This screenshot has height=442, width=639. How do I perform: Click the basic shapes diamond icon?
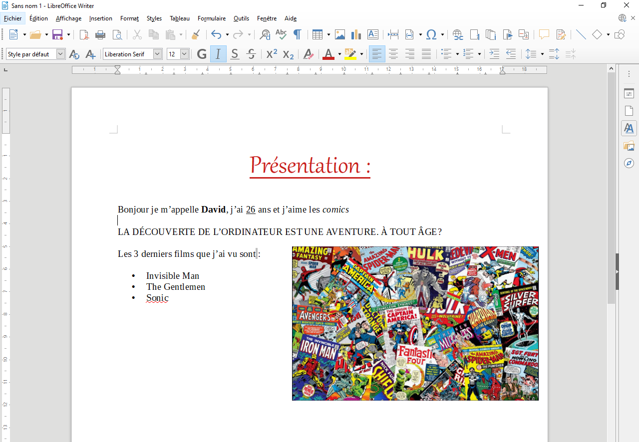coord(597,34)
